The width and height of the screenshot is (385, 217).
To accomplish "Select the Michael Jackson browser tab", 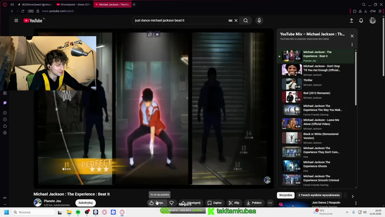I will [x=112, y=5].
